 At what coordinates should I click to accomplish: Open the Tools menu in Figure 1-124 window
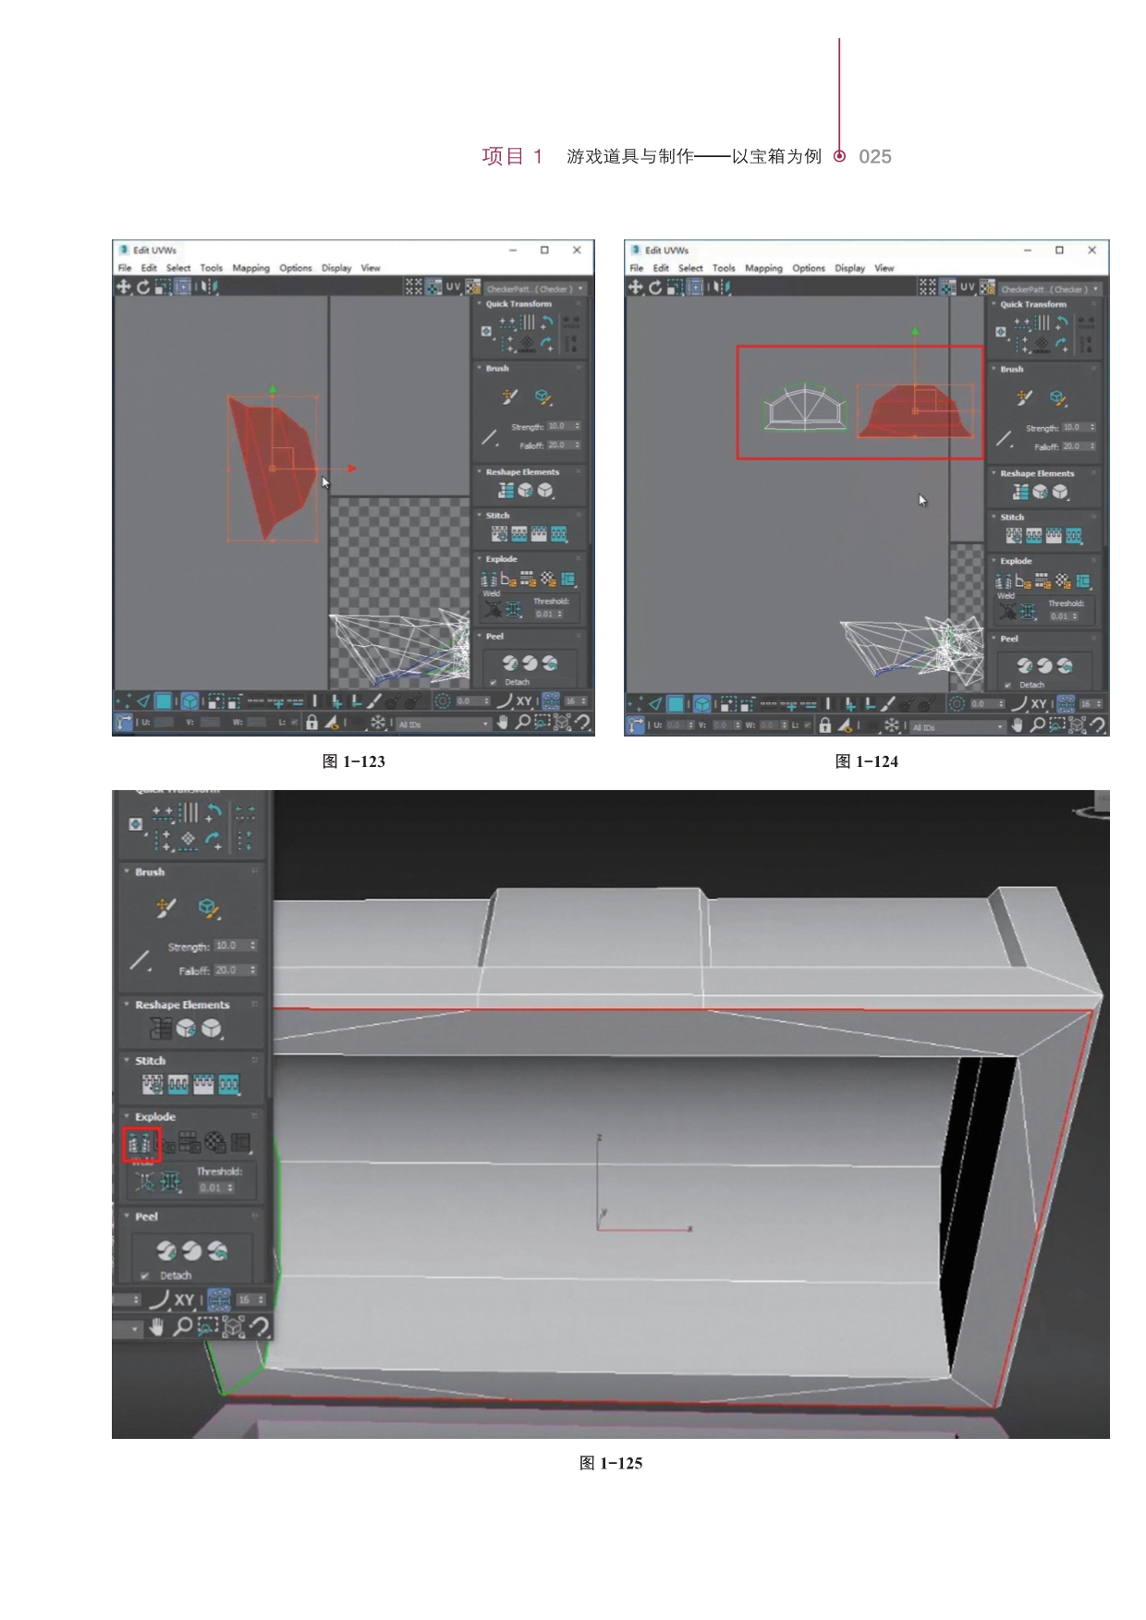click(724, 268)
